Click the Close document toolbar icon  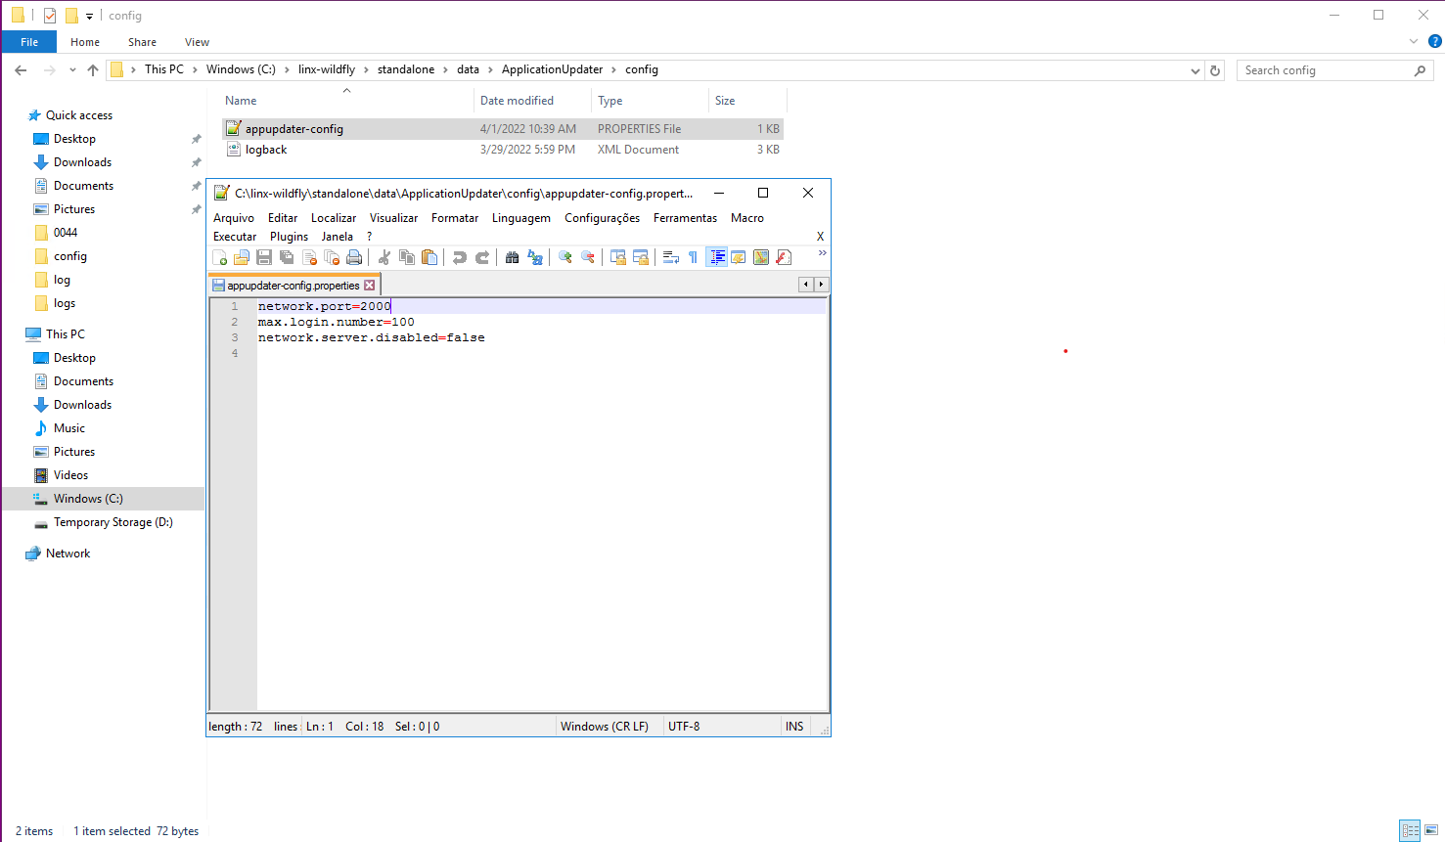[309, 257]
